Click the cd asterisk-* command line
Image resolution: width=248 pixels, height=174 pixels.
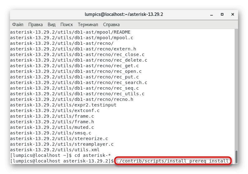pyautogui.click(x=60, y=156)
